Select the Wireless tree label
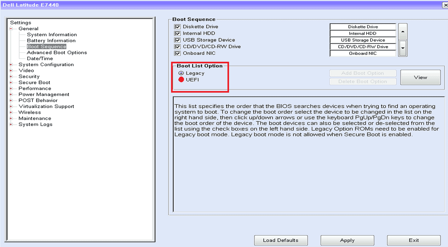Viewport: 448px width, 247px height. (30, 112)
